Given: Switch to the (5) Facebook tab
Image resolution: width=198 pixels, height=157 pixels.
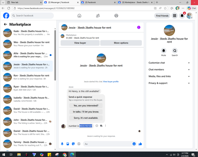Looking at the screenshot, I should (98, 2).
